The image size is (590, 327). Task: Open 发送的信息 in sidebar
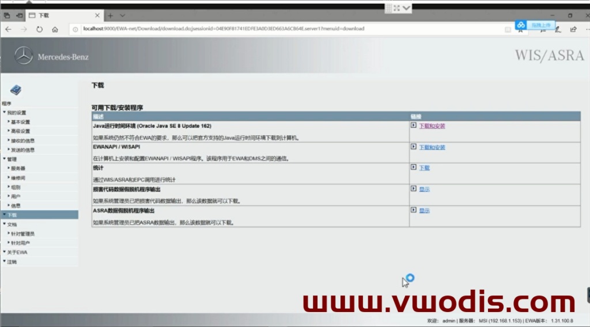[x=21, y=150]
